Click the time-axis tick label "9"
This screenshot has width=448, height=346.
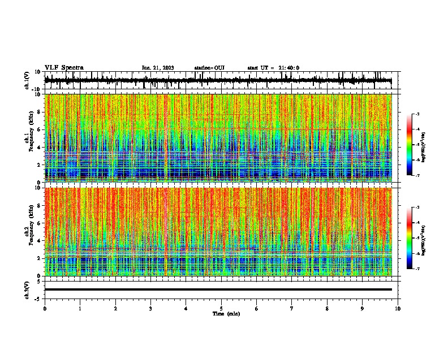click(x=362, y=309)
